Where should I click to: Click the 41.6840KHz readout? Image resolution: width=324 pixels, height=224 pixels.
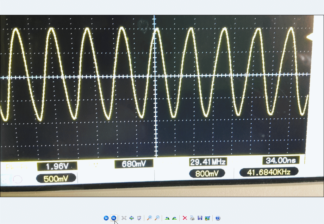269,172
